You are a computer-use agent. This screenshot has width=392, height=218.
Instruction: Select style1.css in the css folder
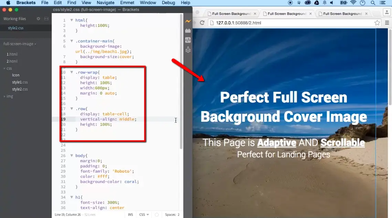tap(20, 82)
